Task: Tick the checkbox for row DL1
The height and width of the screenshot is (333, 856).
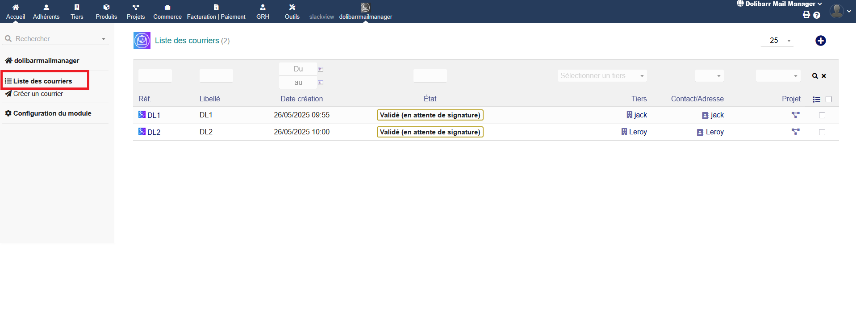Action: coord(822,115)
